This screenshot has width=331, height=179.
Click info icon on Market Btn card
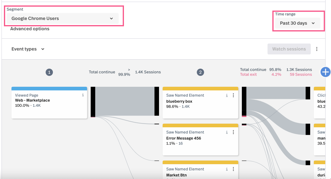tap(227, 169)
